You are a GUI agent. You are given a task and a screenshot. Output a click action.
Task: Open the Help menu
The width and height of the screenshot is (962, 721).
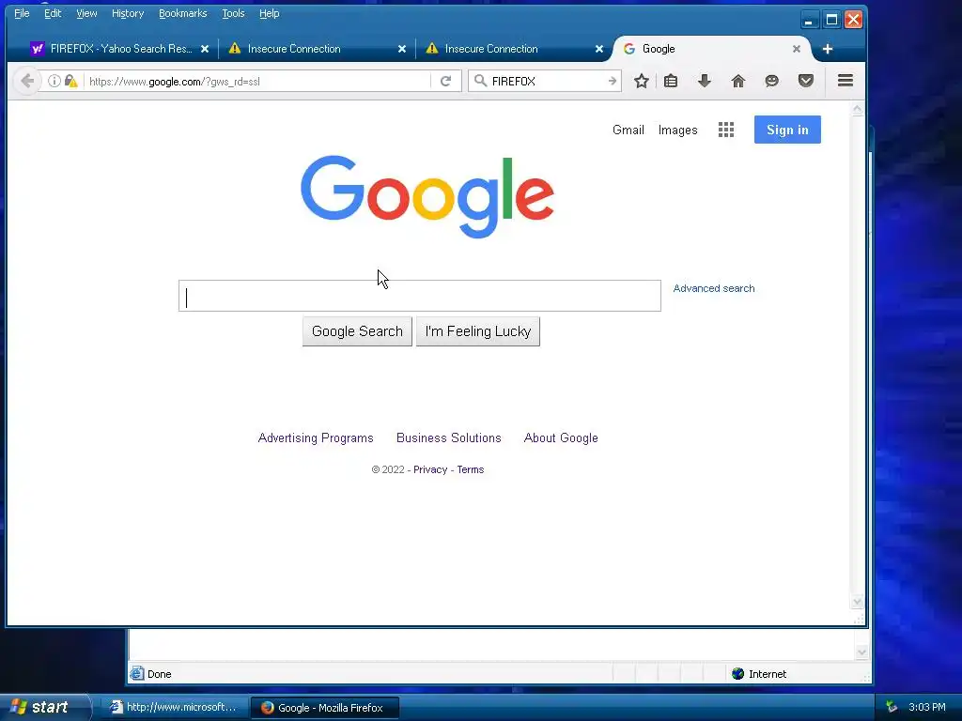[270, 13]
